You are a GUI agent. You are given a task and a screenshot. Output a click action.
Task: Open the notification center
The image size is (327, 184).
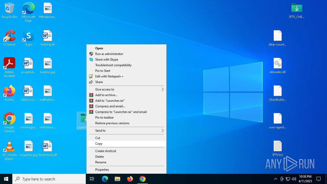[x=319, y=179]
